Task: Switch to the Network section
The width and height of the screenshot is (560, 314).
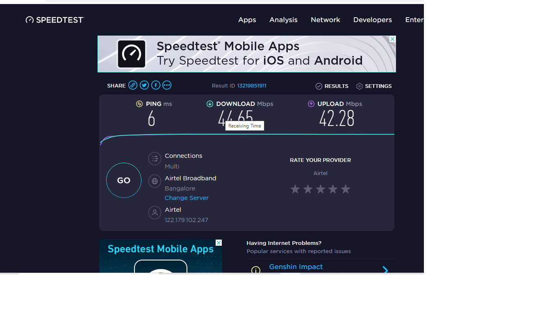Action: (x=325, y=20)
